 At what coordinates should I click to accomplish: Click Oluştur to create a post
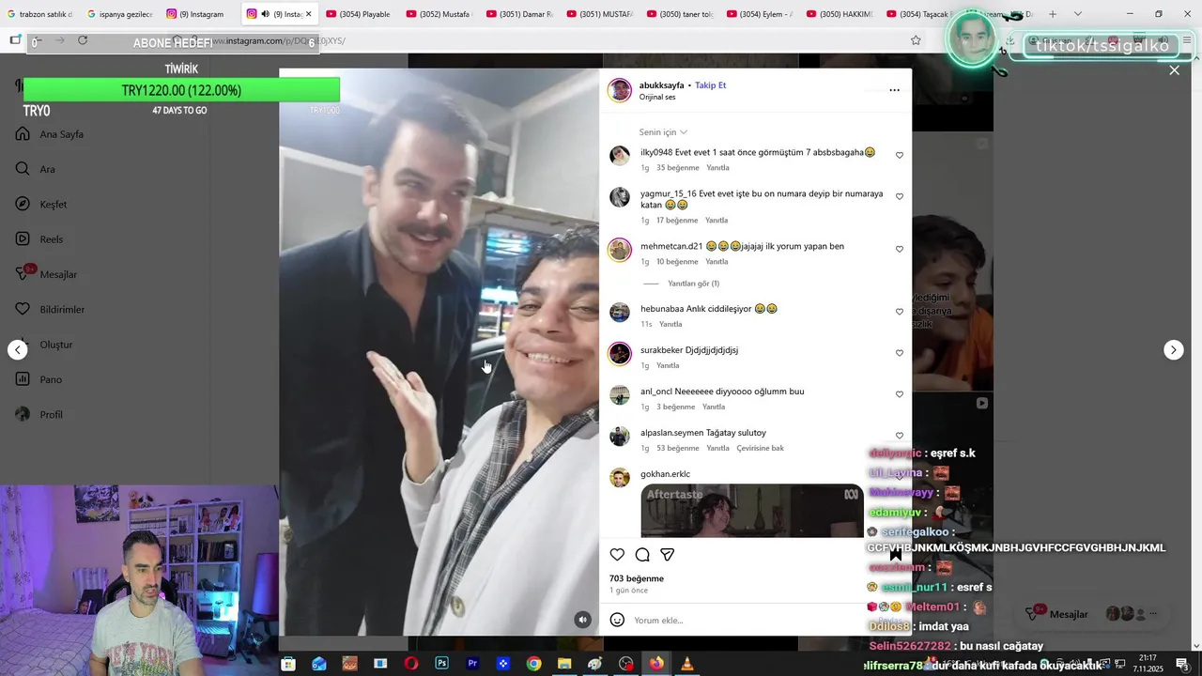coord(44,345)
